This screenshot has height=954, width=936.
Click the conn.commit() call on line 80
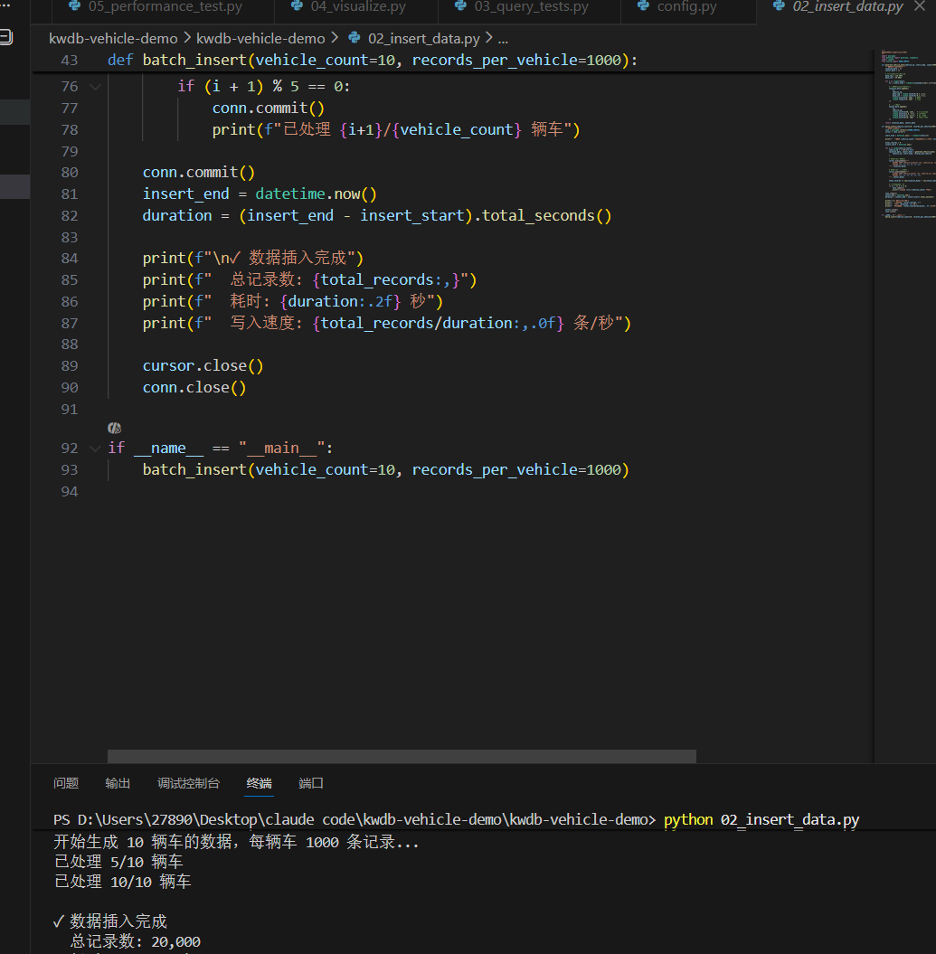(198, 173)
